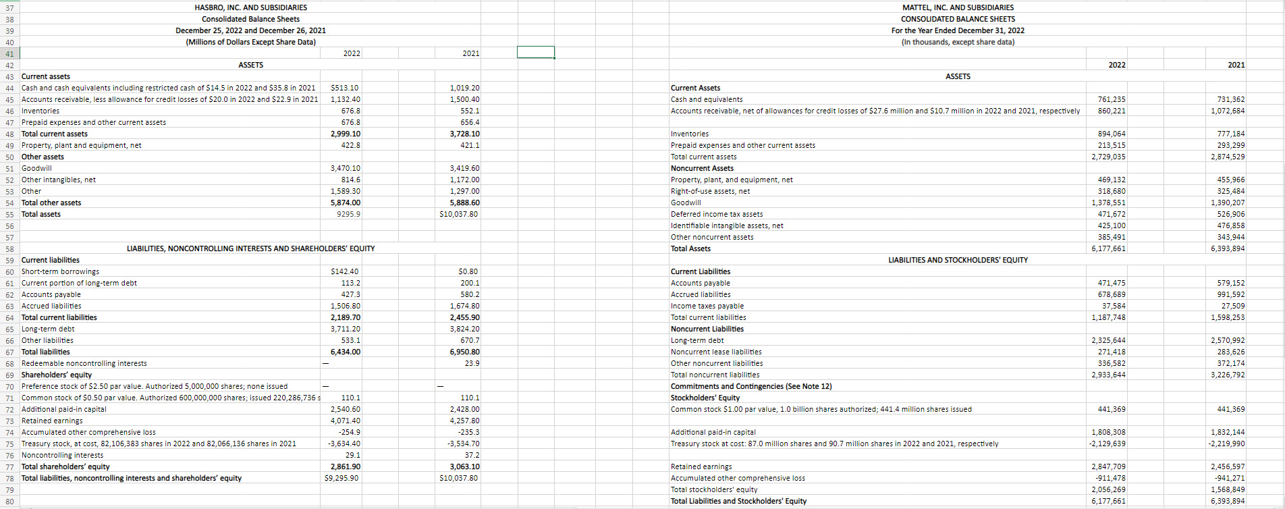
Task: Select '(Millions of Dollars Except Share Data)' cell
Action: 250,42
